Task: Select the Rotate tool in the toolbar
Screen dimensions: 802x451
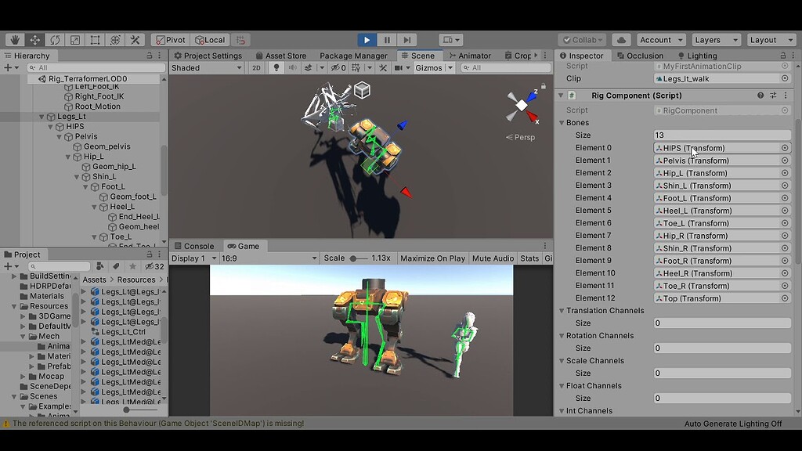Action: pos(53,39)
